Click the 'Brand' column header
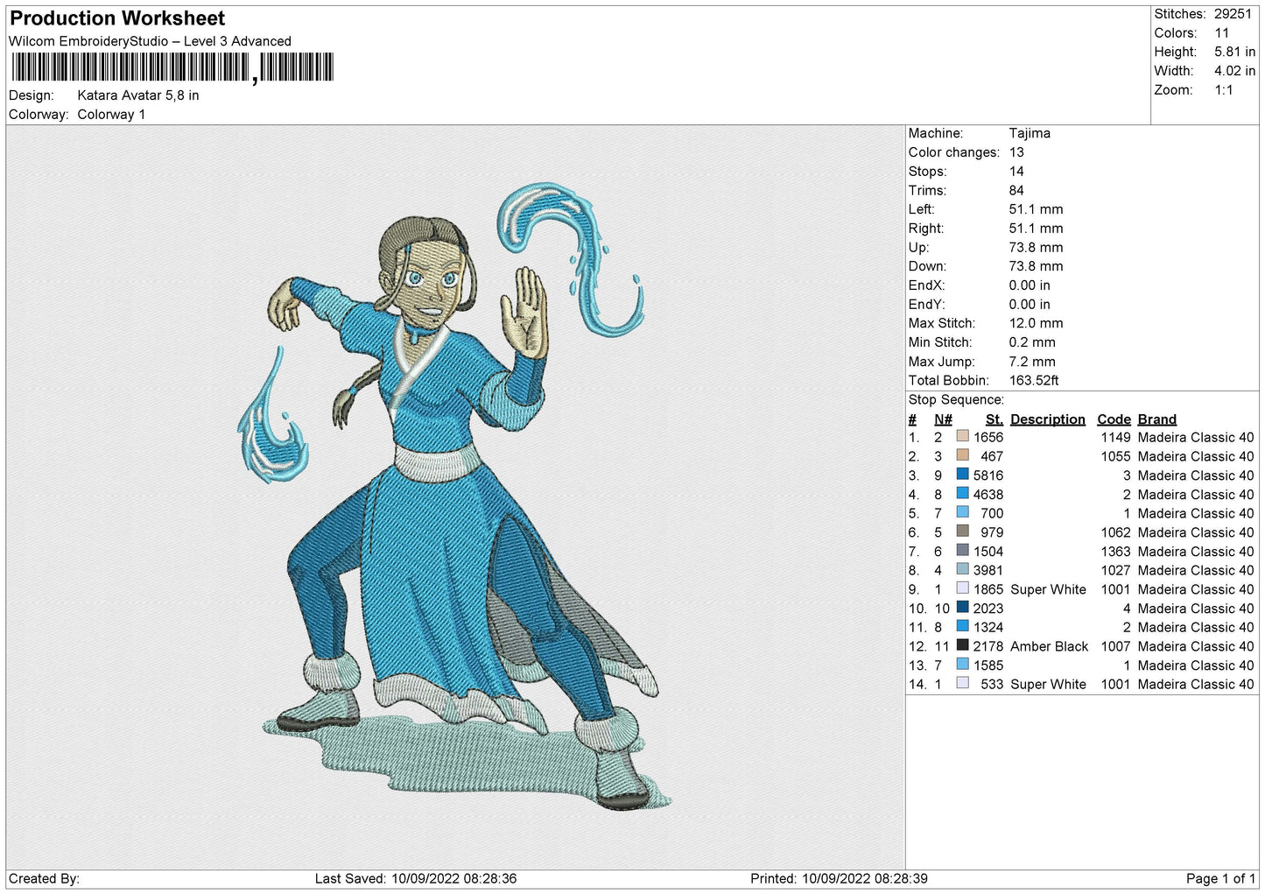This screenshot has width=1265, height=894. click(x=1157, y=419)
